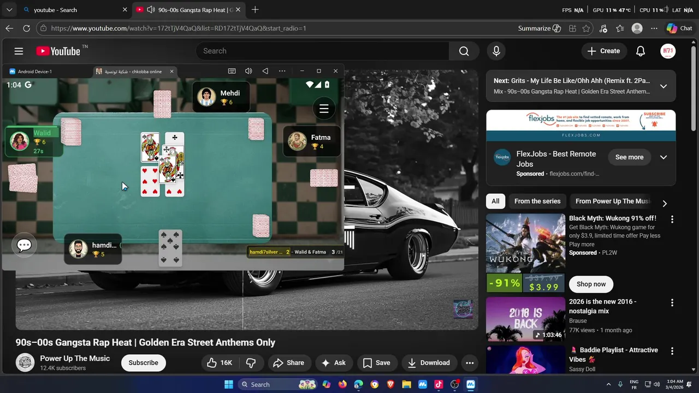This screenshot has height=393, width=699.
Task: Open Power Up The Music channel name
Action: tap(75, 359)
